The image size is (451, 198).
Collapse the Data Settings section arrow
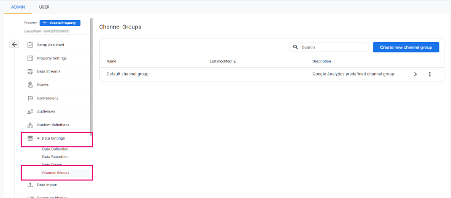[x=38, y=138]
